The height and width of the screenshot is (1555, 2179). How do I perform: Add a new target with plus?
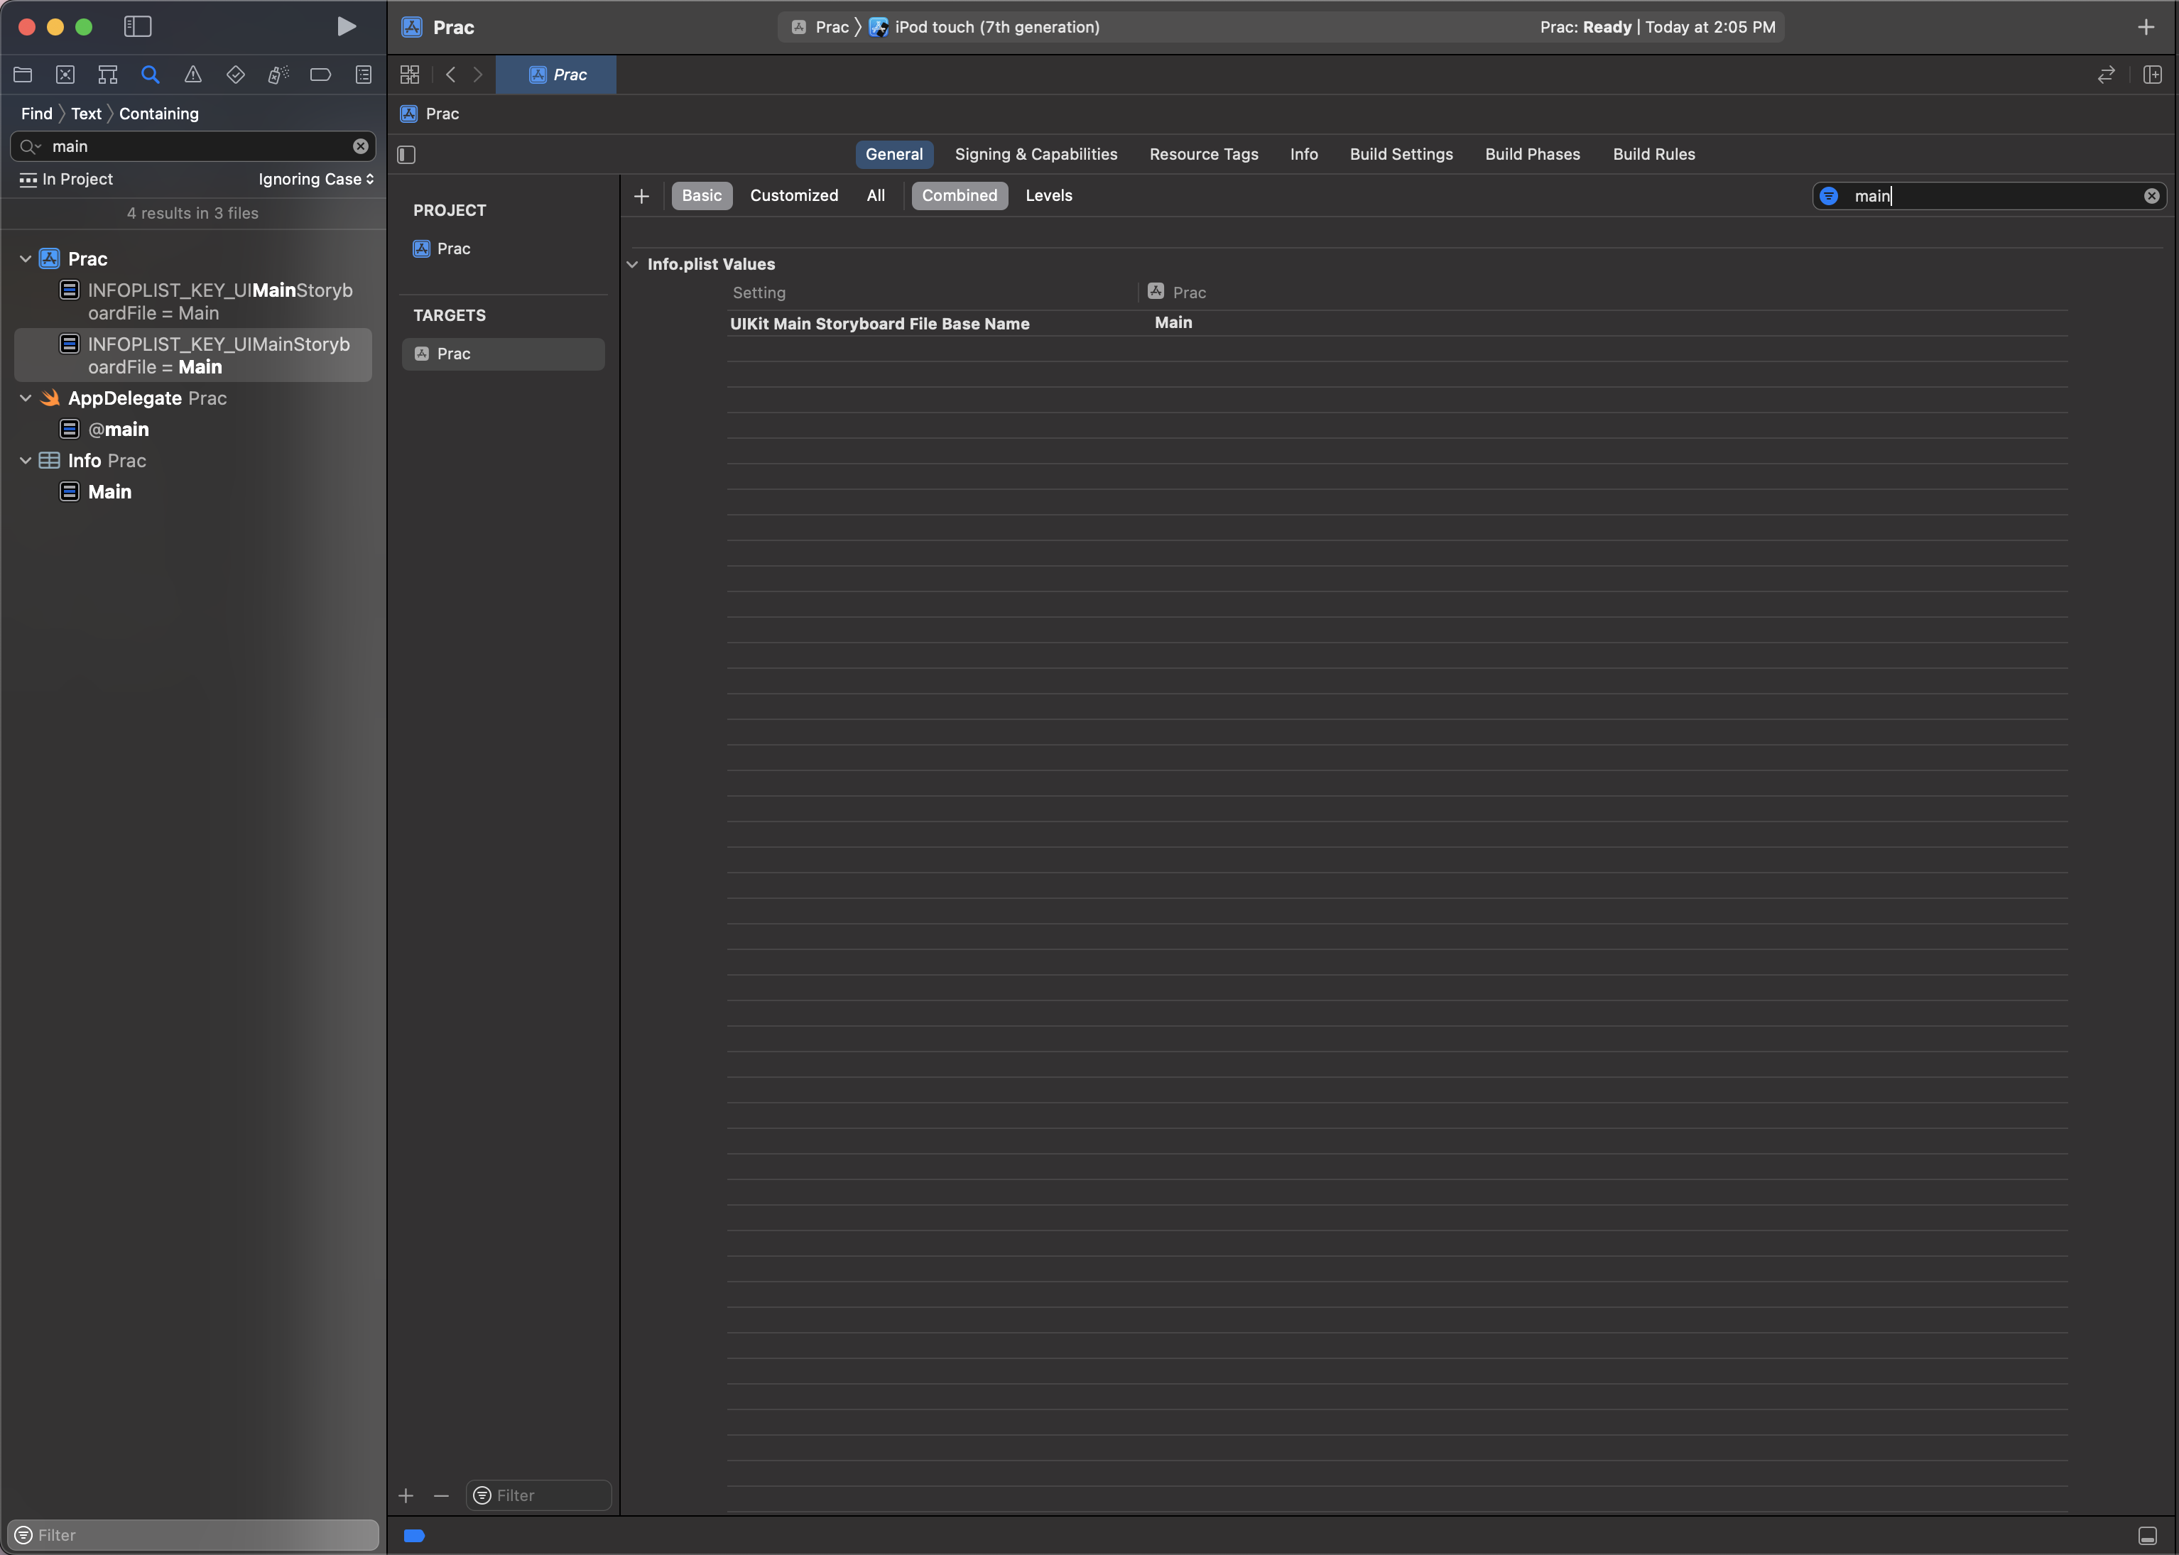406,1495
